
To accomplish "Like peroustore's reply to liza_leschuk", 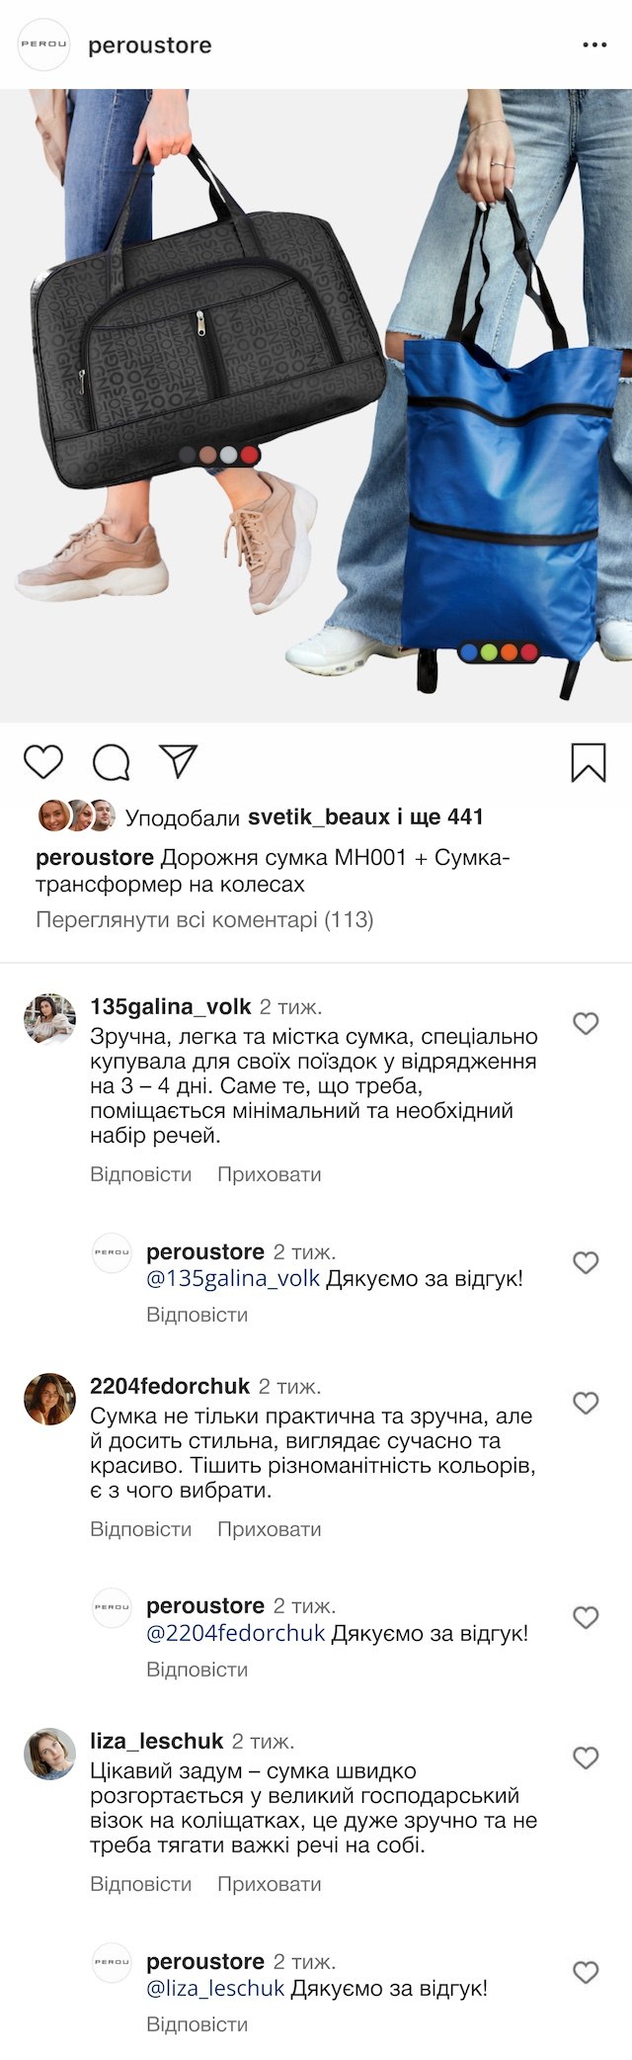I will pos(587,1972).
